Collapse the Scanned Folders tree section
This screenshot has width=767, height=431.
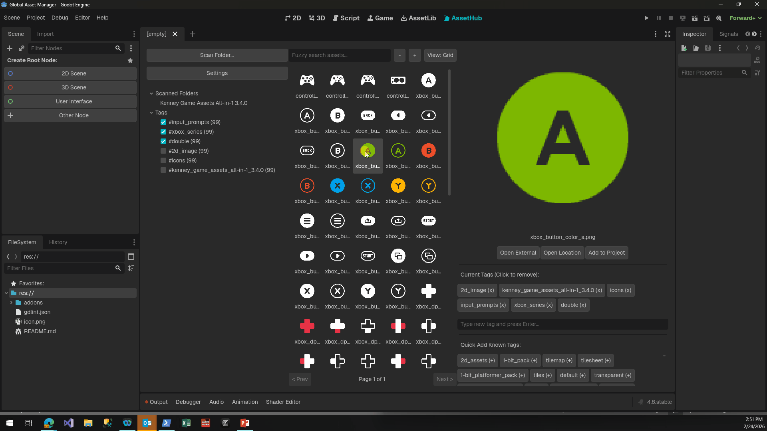pyautogui.click(x=151, y=93)
